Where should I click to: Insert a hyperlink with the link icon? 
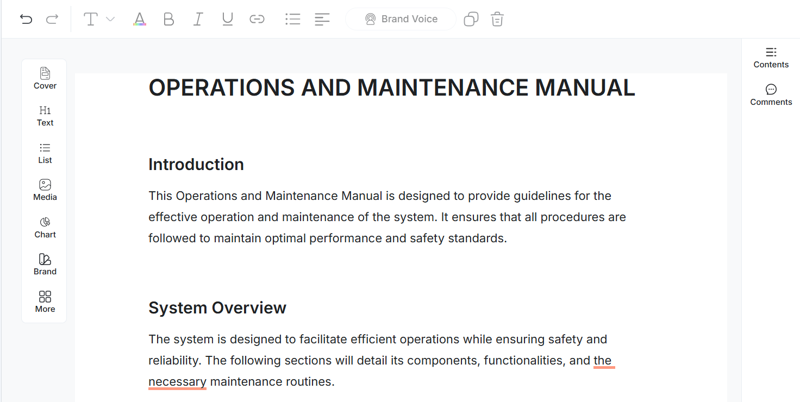[257, 18]
